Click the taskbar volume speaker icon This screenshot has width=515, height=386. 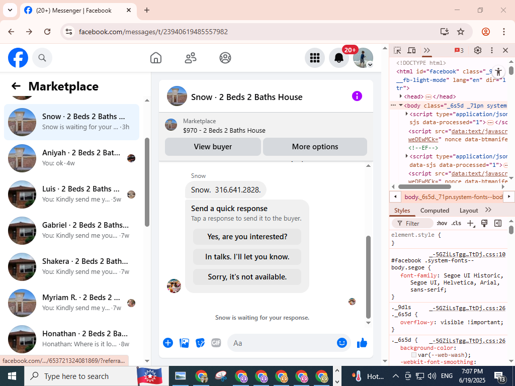pos(432,376)
